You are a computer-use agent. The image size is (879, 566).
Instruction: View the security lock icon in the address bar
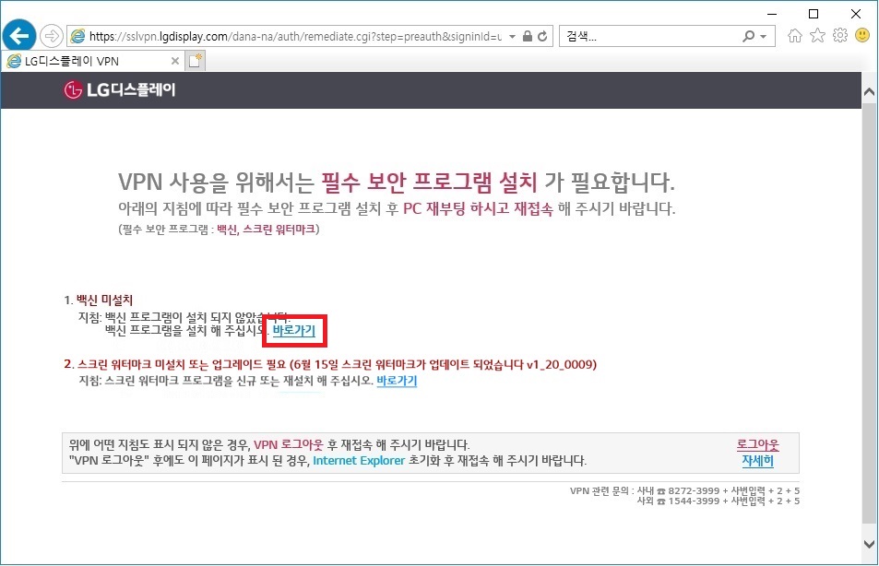(x=527, y=37)
